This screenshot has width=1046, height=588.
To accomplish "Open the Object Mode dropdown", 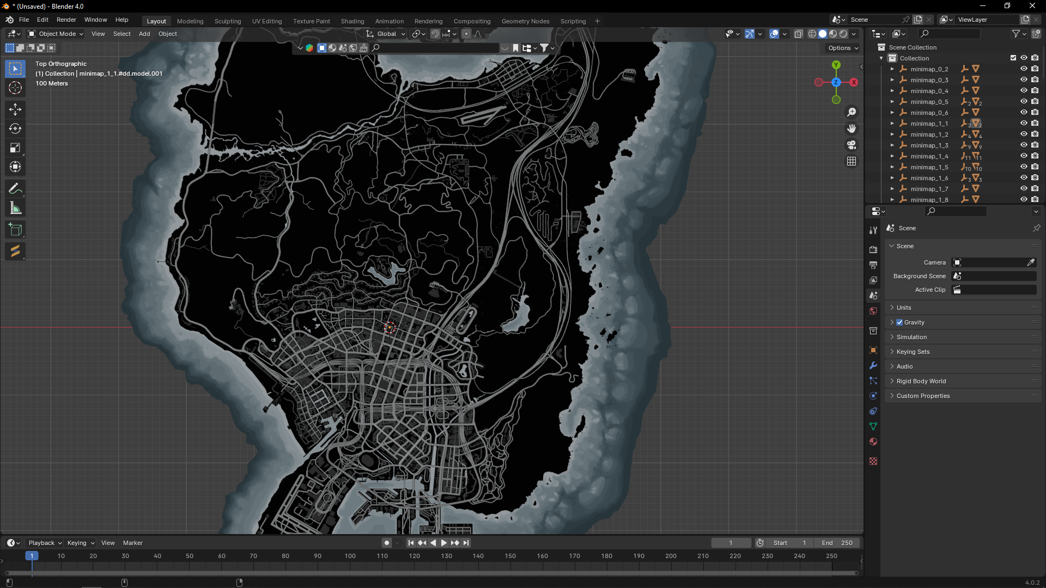I will 56,34.
